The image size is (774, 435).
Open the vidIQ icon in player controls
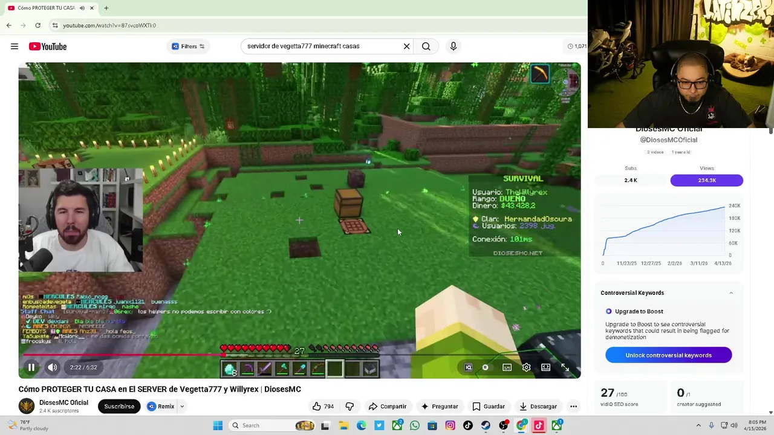click(x=468, y=367)
